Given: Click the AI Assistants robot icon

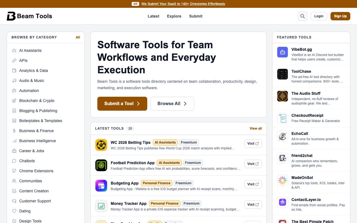Looking at the screenshot, I should pos(14,50).
